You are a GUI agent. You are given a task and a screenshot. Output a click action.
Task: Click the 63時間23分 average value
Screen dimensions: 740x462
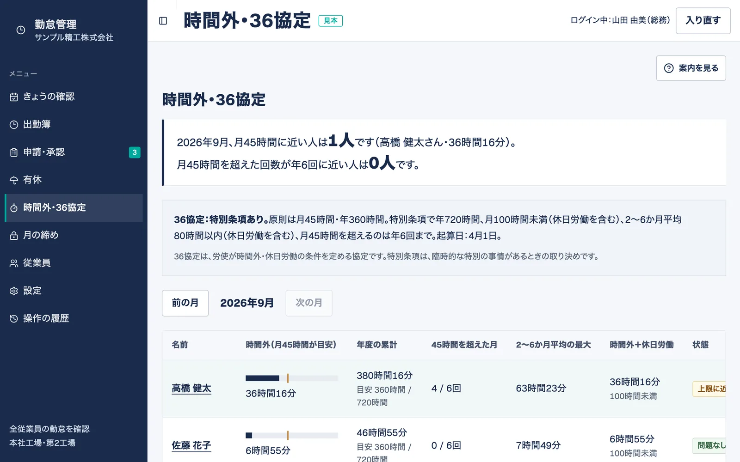click(541, 389)
